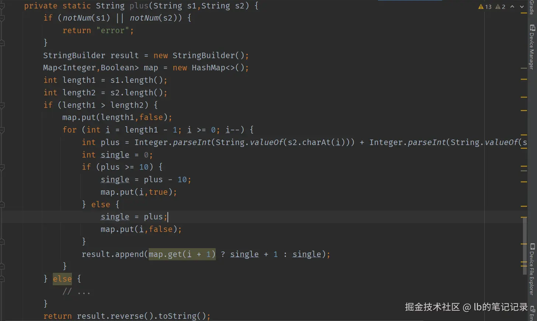The image size is (537, 321).
Task: Click 'map.put(i,true);' statement
Action: click(x=139, y=192)
